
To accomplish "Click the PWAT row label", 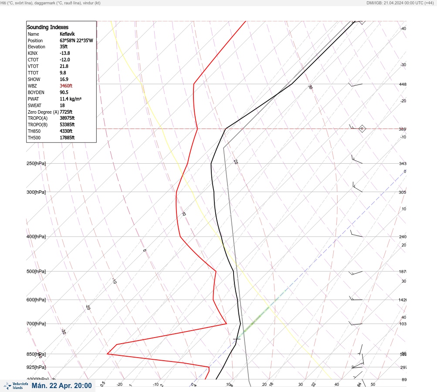I will (x=34, y=99).
